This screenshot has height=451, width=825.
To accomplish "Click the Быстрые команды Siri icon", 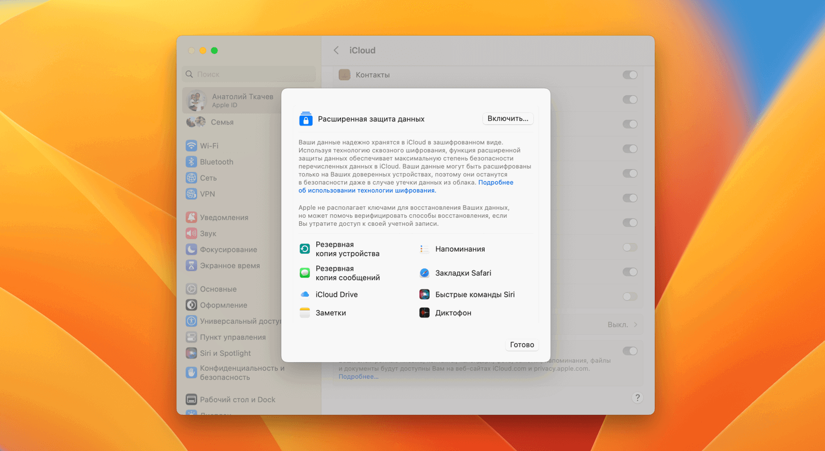I will [x=425, y=295].
